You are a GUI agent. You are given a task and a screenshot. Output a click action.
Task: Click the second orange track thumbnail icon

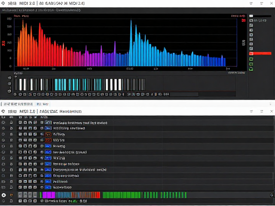[48, 140]
